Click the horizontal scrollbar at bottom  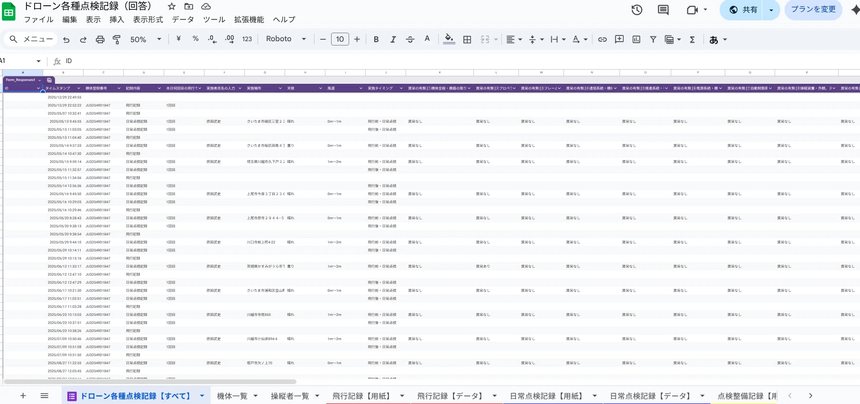[x=150, y=381]
